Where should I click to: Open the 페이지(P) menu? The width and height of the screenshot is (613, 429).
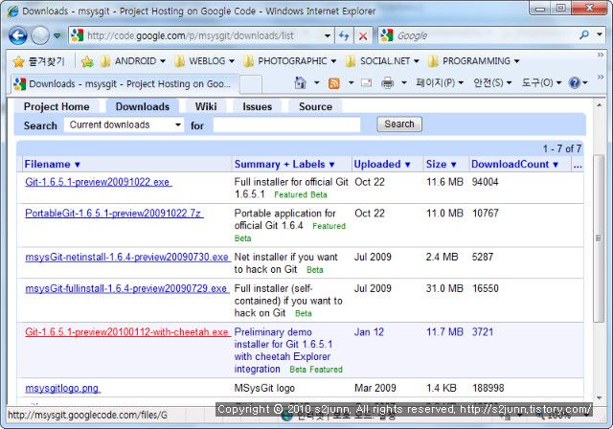click(x=440, y=82)
